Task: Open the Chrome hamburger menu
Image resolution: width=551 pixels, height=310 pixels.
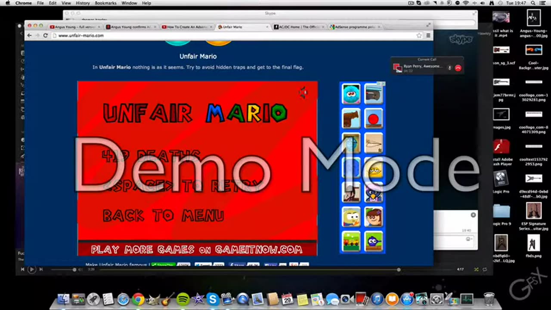Action: 428,35
